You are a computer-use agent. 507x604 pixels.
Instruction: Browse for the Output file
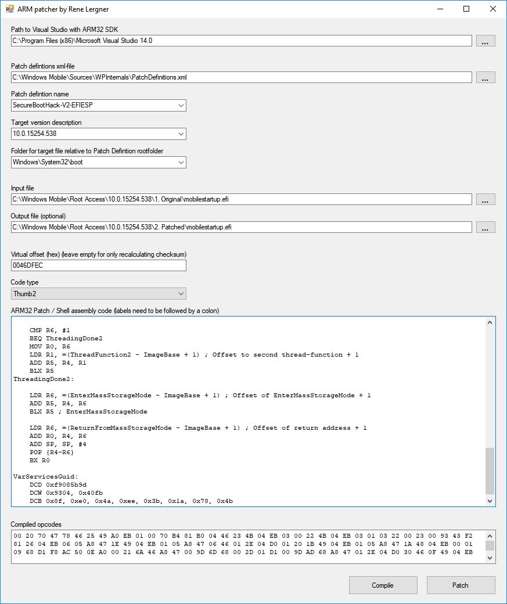point(486,227)
